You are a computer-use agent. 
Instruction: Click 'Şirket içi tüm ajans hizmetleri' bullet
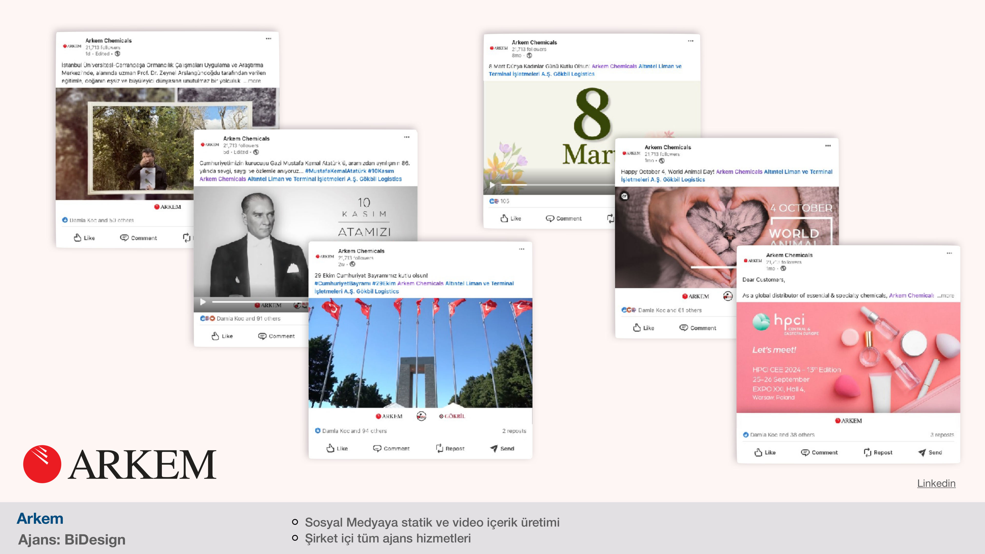[388, 538]
